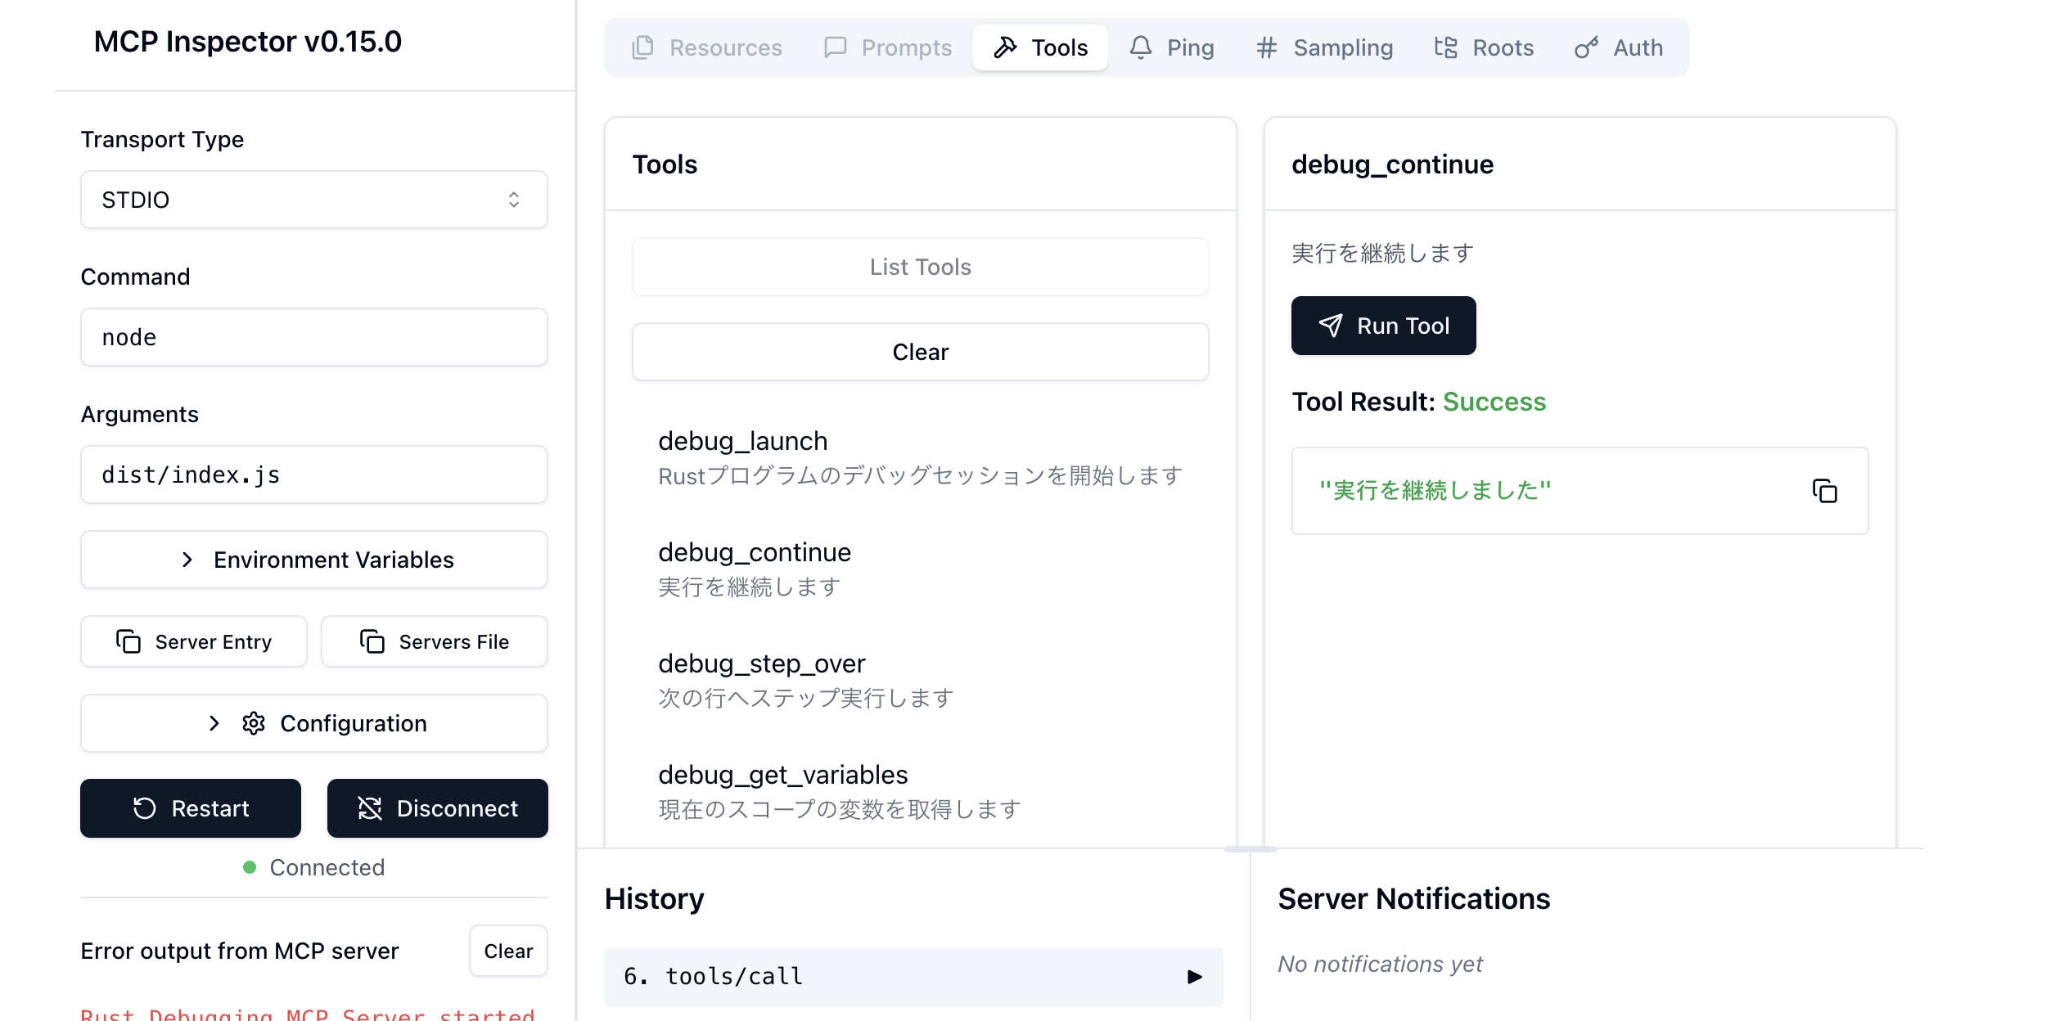Click the Server Entry copy icon
This screenshot has width=2064, height=1021.
128,641
